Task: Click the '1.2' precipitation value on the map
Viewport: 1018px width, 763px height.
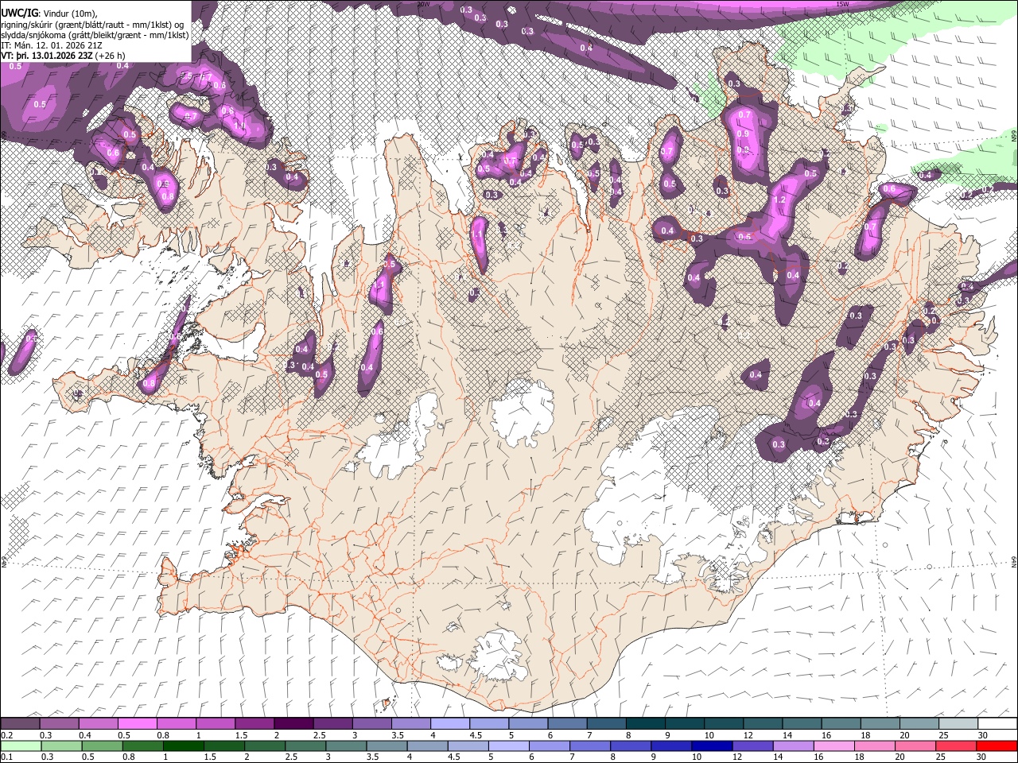Action: tap(779, 199)
